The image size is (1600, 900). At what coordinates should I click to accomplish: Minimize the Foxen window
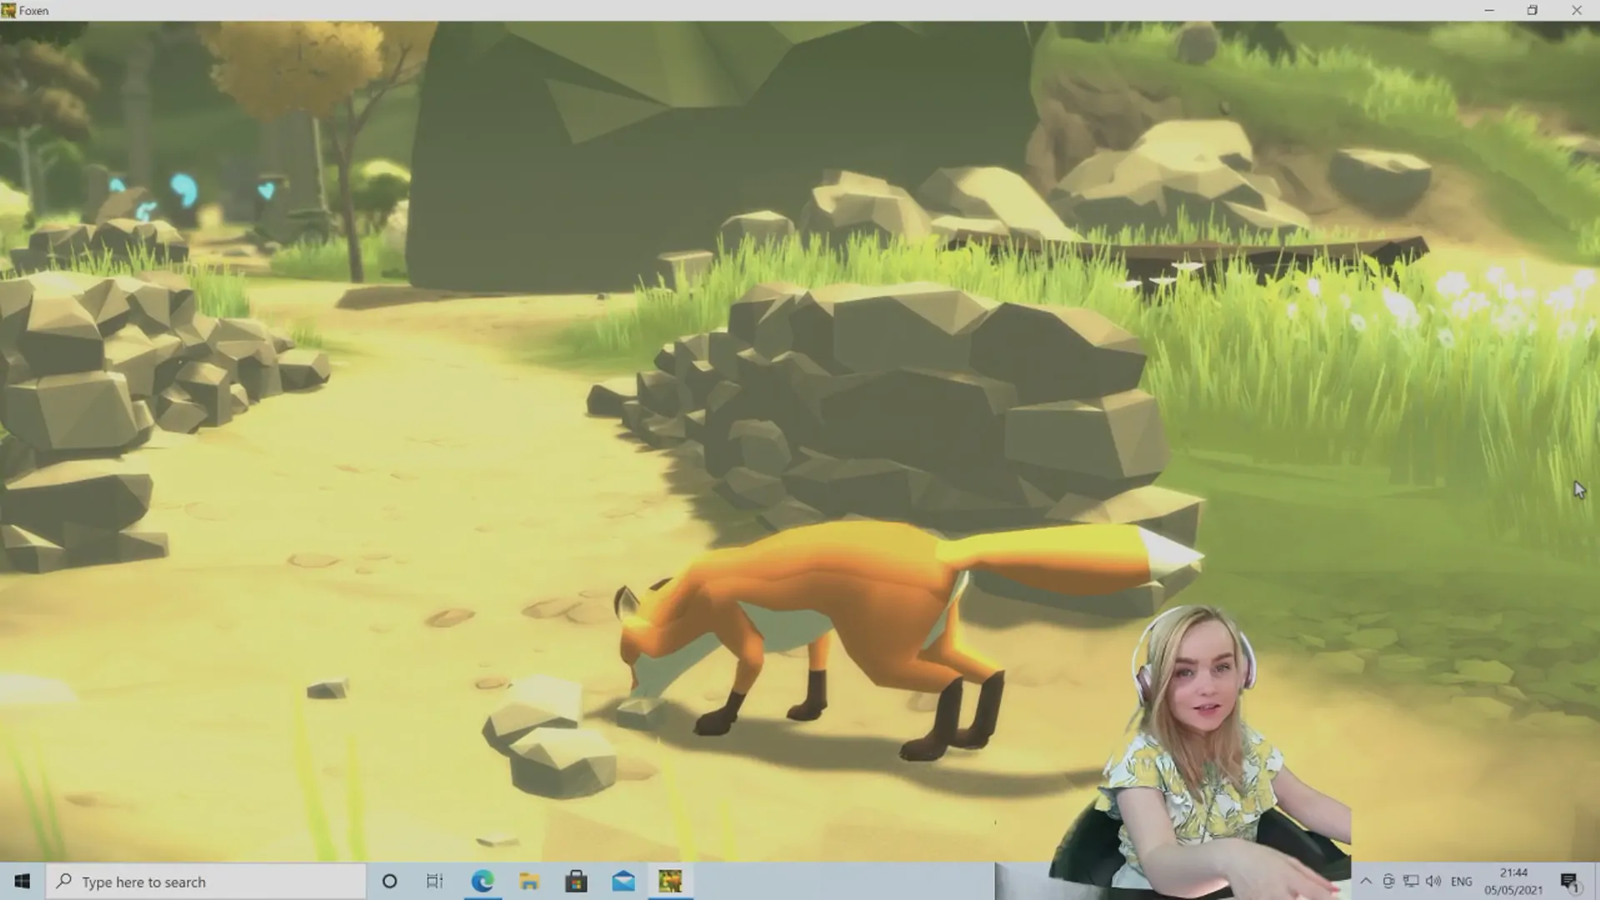1489,11
